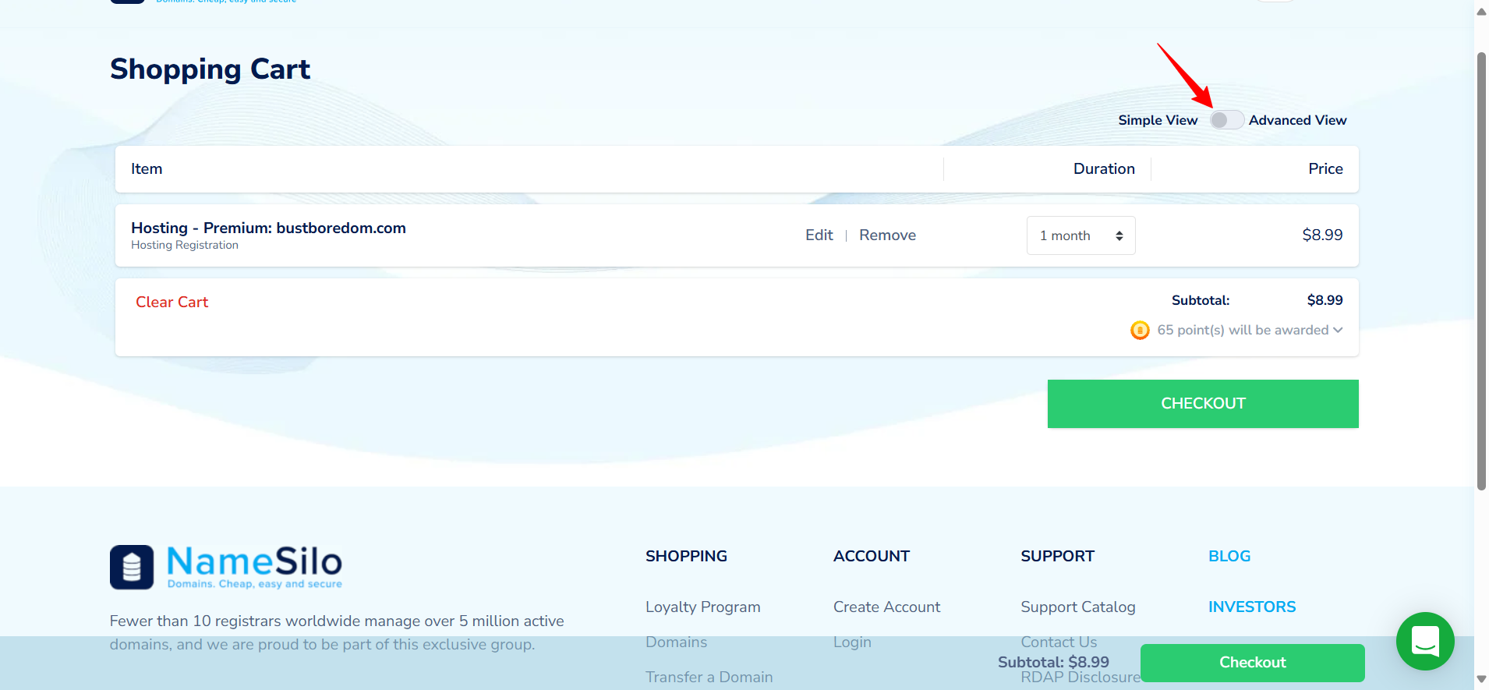Edit the Hosting Premium cart item

coord(819,235)
